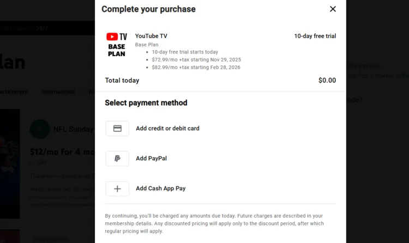Click the Select payment method heading

tap(146, 103)
